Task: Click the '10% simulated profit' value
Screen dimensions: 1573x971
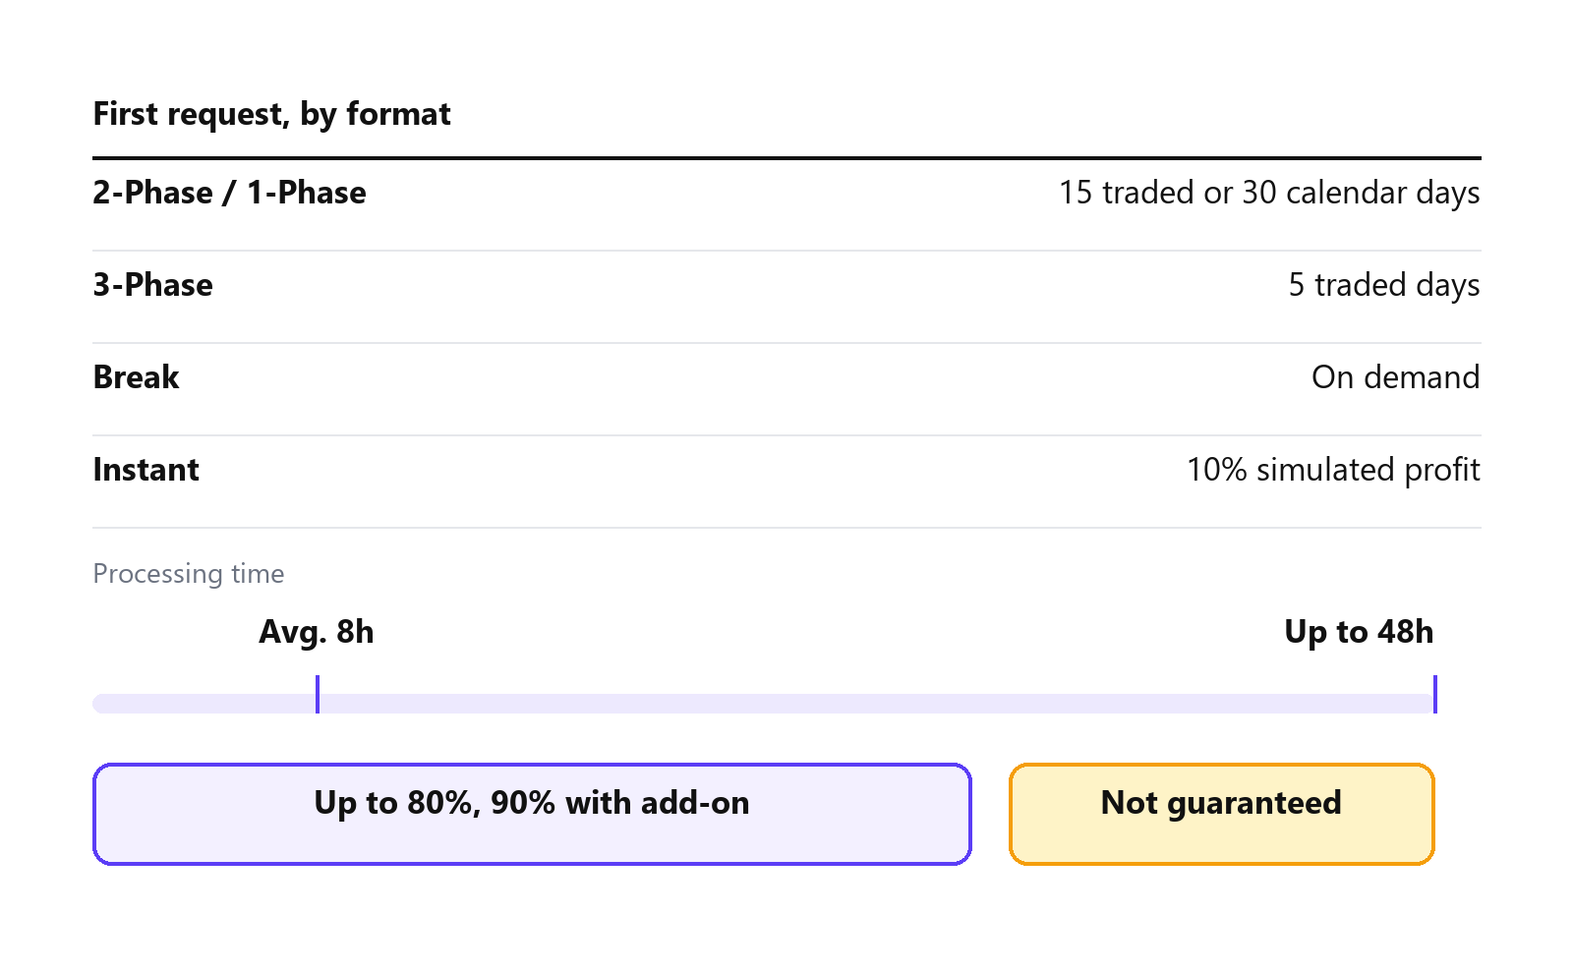Action: (x=1333, y=470)
